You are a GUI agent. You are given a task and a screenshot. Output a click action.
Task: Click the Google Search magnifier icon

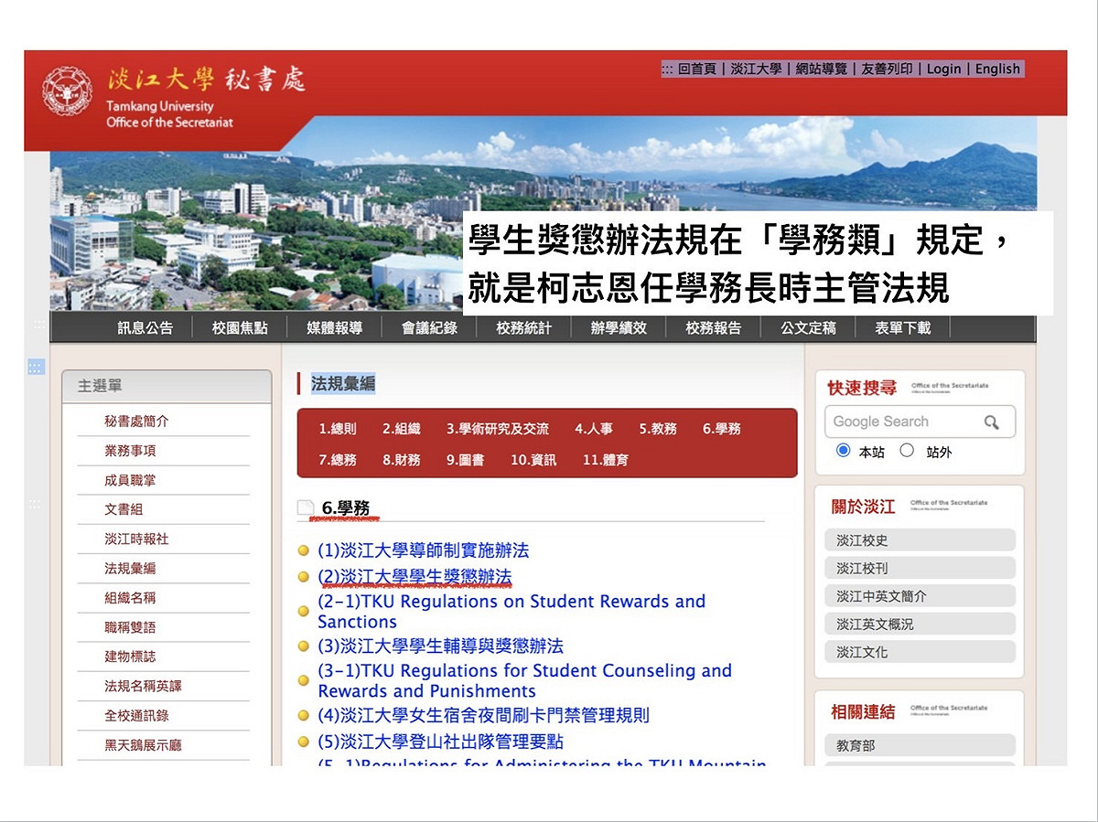(x=992, y=422)
